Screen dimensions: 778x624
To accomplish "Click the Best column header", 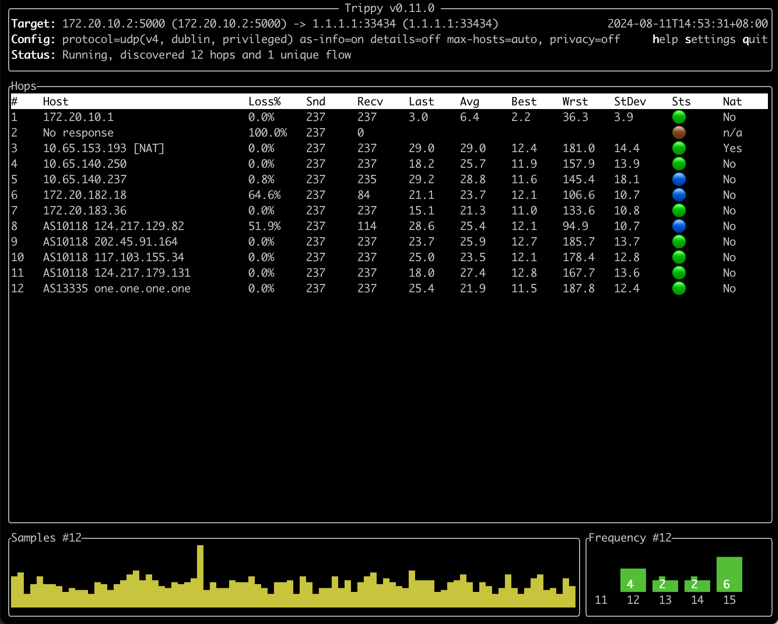I will [x=524, y=102].
